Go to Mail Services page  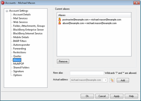[20, 18]
